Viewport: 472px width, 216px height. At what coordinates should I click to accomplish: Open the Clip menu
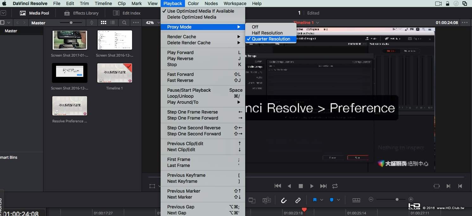pos(122,3)
